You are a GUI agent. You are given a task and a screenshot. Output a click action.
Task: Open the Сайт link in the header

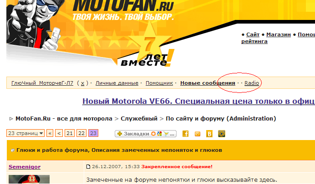coord(253,34)
